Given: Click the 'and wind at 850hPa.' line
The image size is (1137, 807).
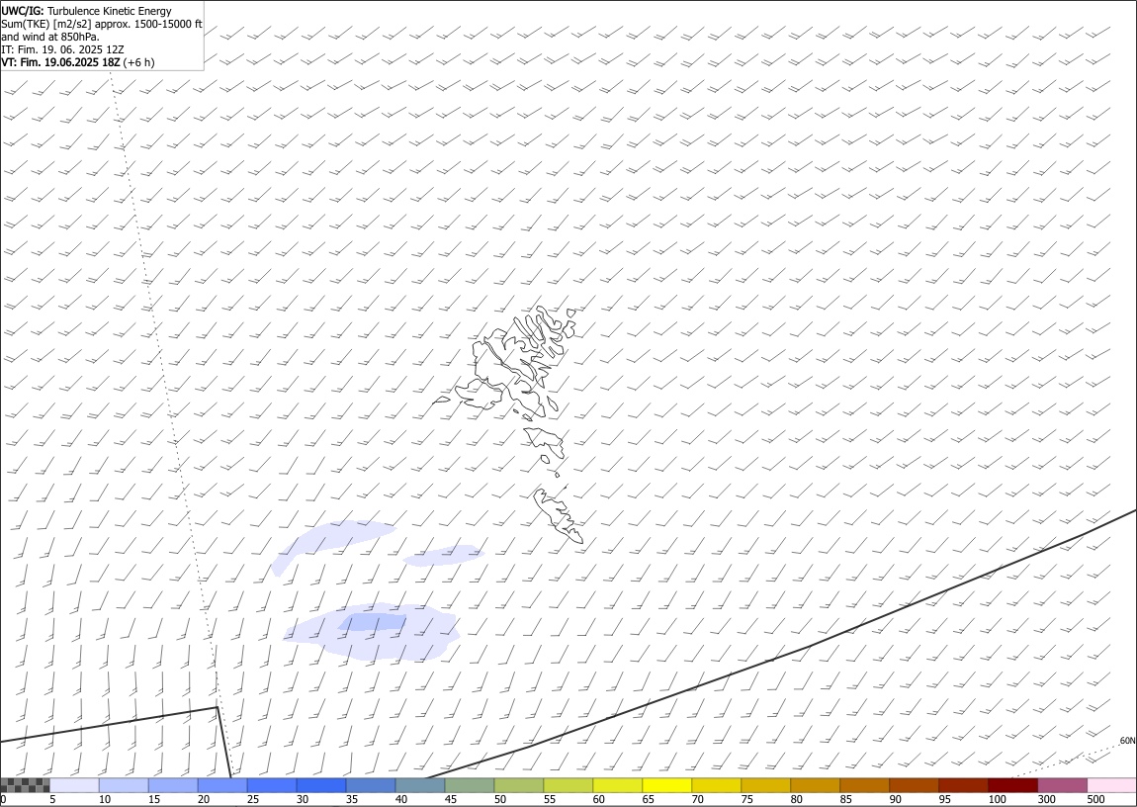Looking at the screenshot, I should (x=50, y=37).
